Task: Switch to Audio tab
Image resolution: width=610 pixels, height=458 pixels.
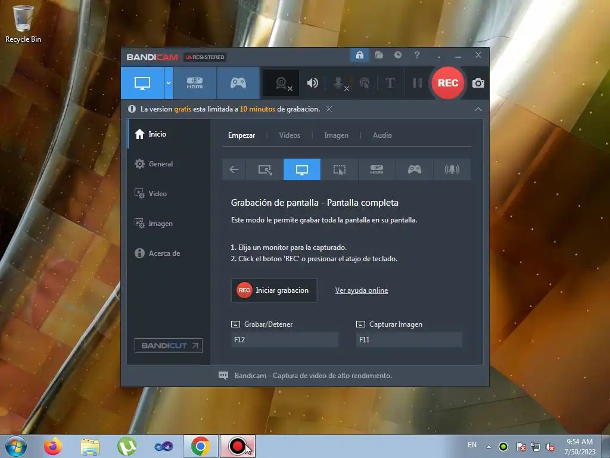Action: point(382,135)
